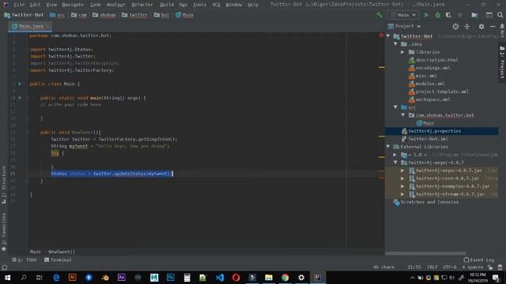Toggle read-only lock icon in status bar
The height and width of the screenshot is (284, 506).
[490, 267]
